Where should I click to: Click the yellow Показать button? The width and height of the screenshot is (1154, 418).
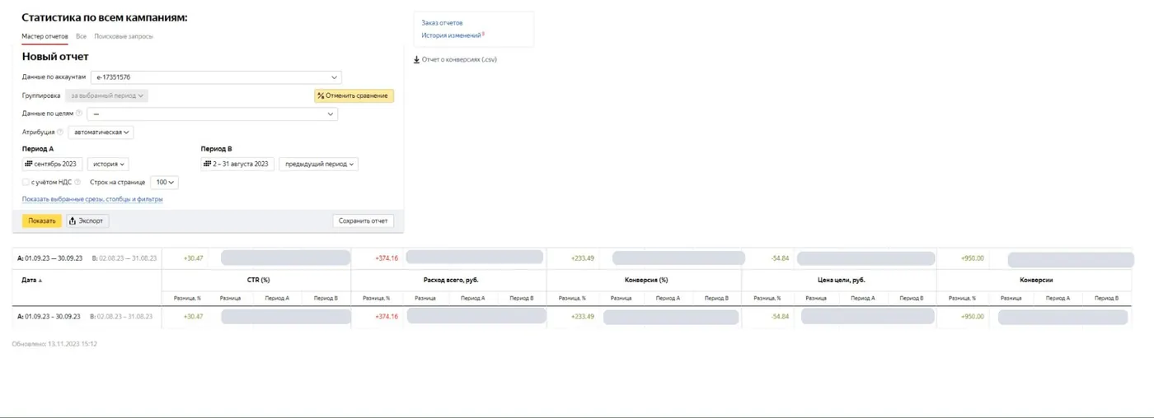(x=42, y=221)
